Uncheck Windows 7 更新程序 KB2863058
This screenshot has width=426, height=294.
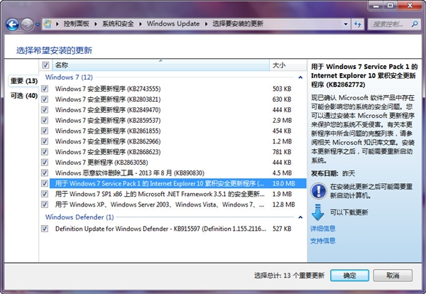45,163
